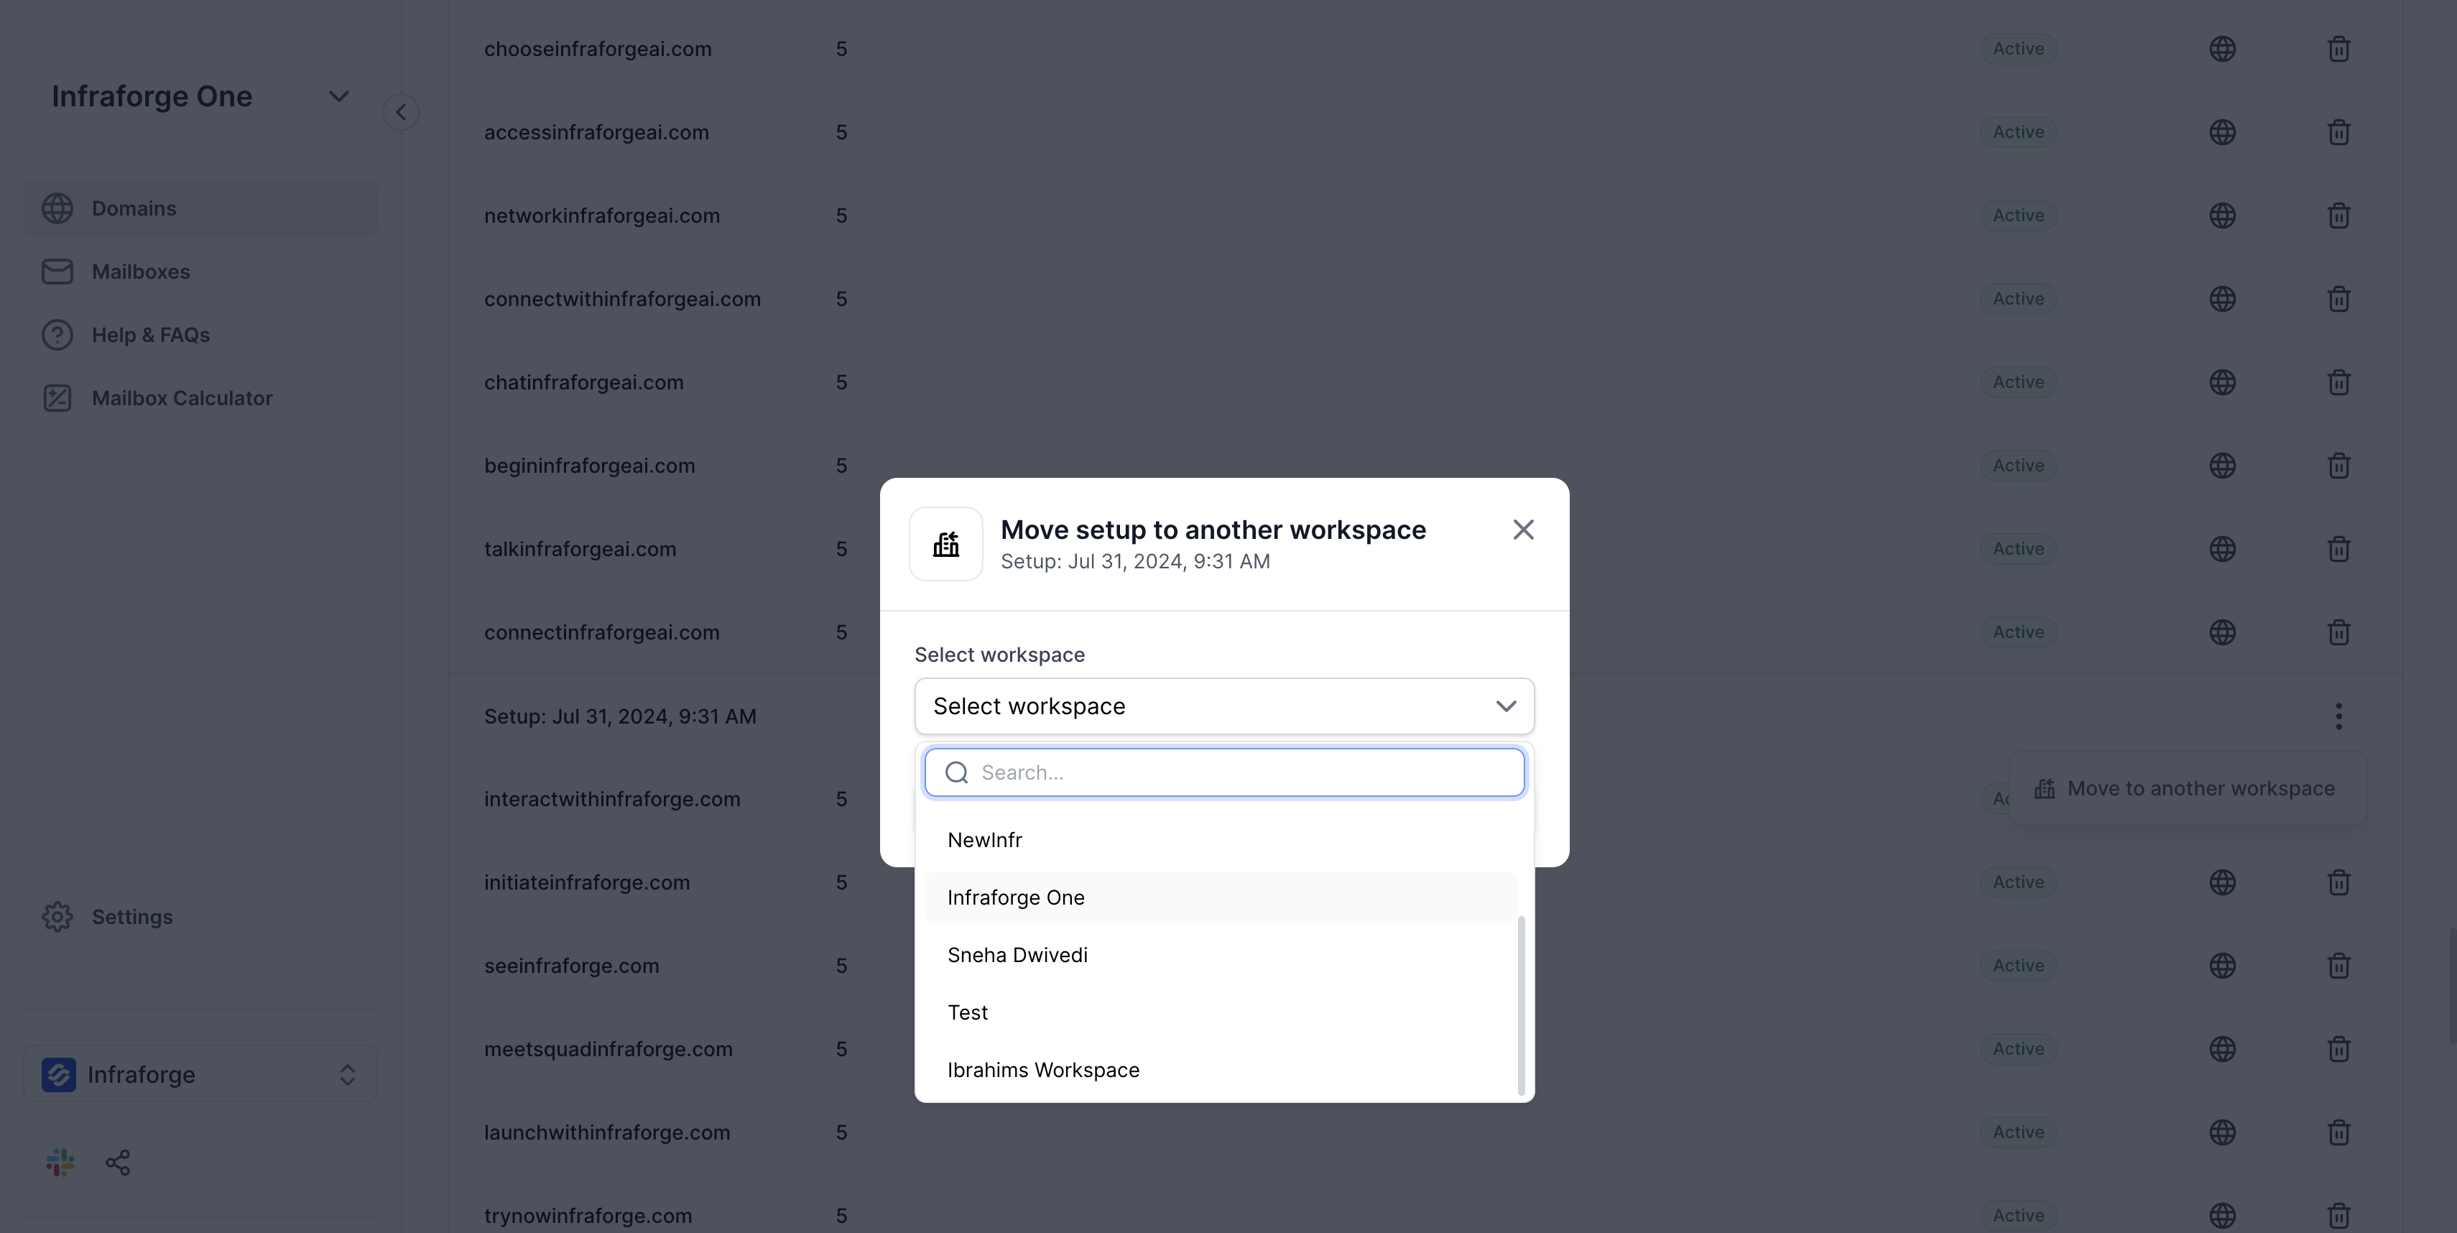Click globe icon for talkinfraforgeai.com
2457x1233 pixels.
[x=2222, y=549]
